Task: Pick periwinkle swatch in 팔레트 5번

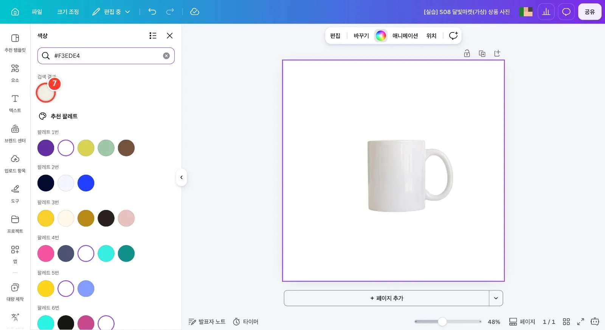Action: 86,288
